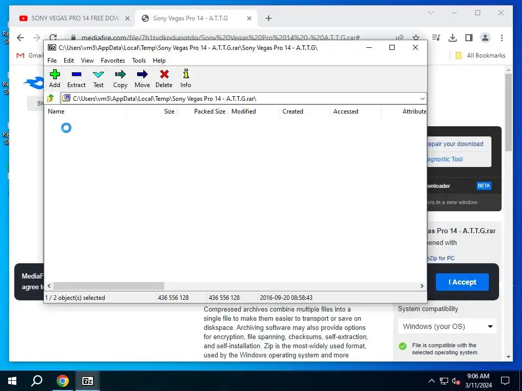The image size is (522, 391).
Task: Open the network tray icon
Action: coord(444,381)
